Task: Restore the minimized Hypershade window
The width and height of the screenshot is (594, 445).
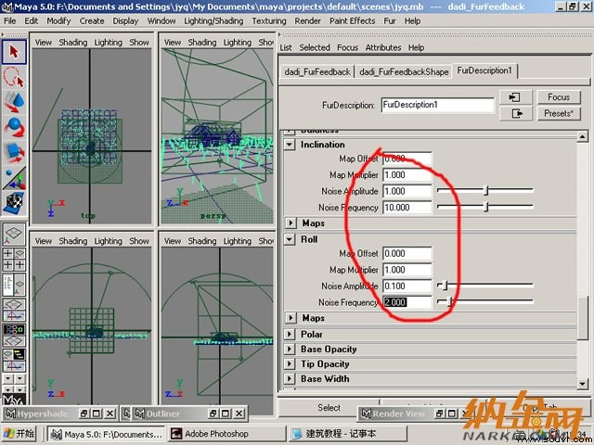Action: pos(83,414)
